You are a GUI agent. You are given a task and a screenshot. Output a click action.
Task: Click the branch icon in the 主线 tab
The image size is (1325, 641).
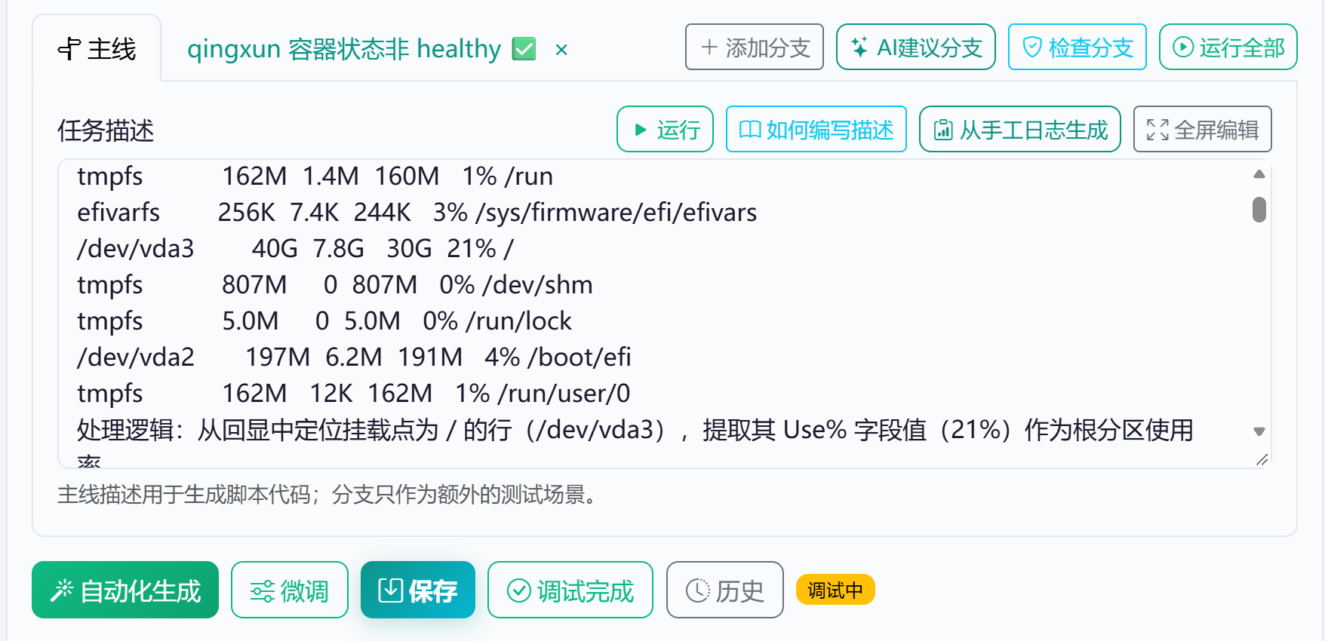[69, 49]
